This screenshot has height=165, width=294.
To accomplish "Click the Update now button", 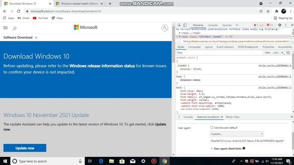I will [x=25, y=148].
